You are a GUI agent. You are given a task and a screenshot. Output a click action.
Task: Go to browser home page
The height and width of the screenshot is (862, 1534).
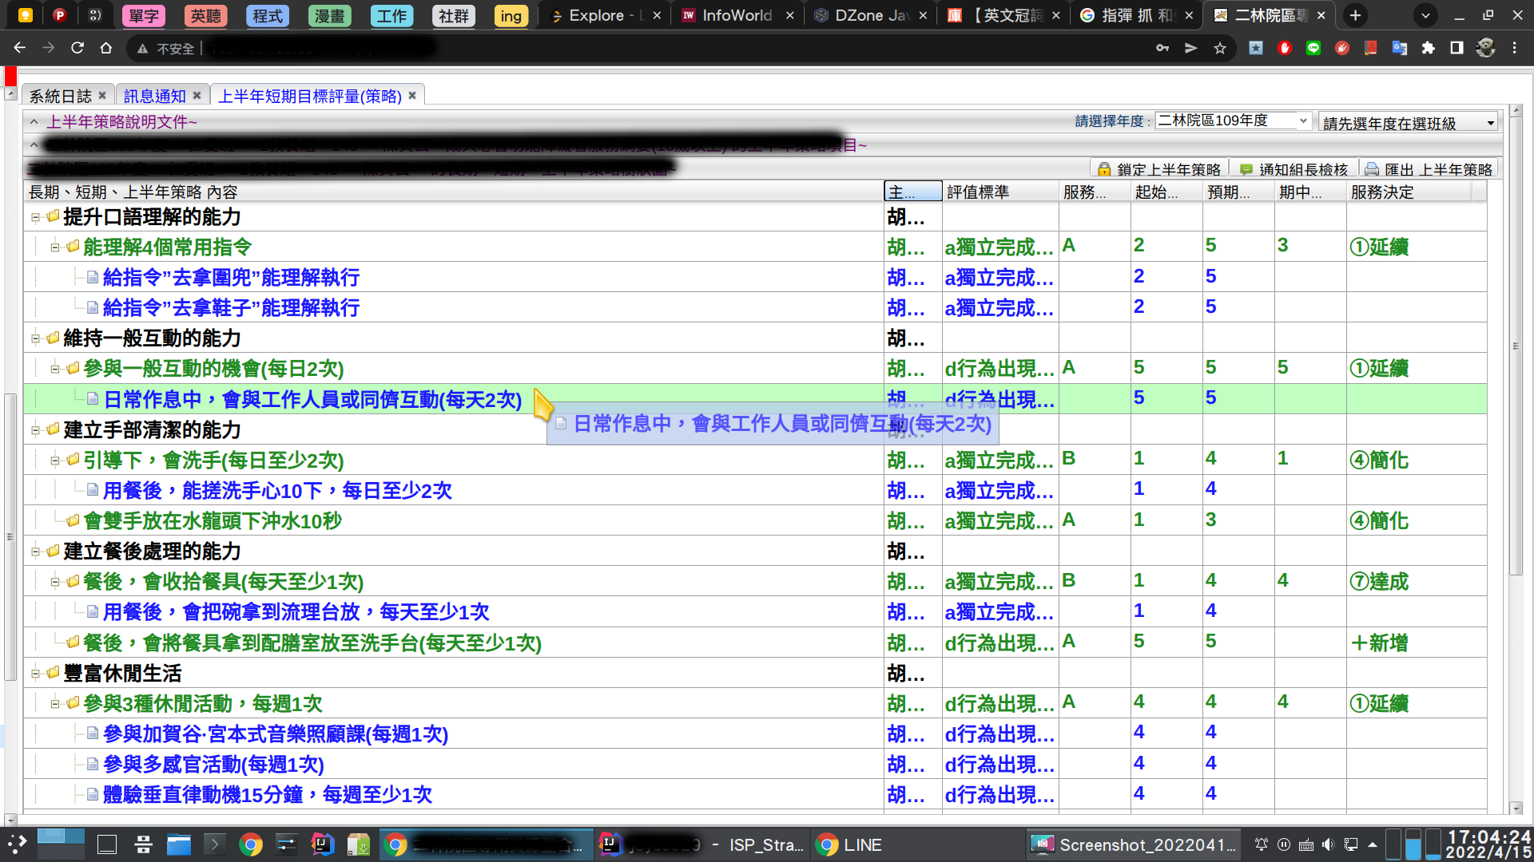106,48
